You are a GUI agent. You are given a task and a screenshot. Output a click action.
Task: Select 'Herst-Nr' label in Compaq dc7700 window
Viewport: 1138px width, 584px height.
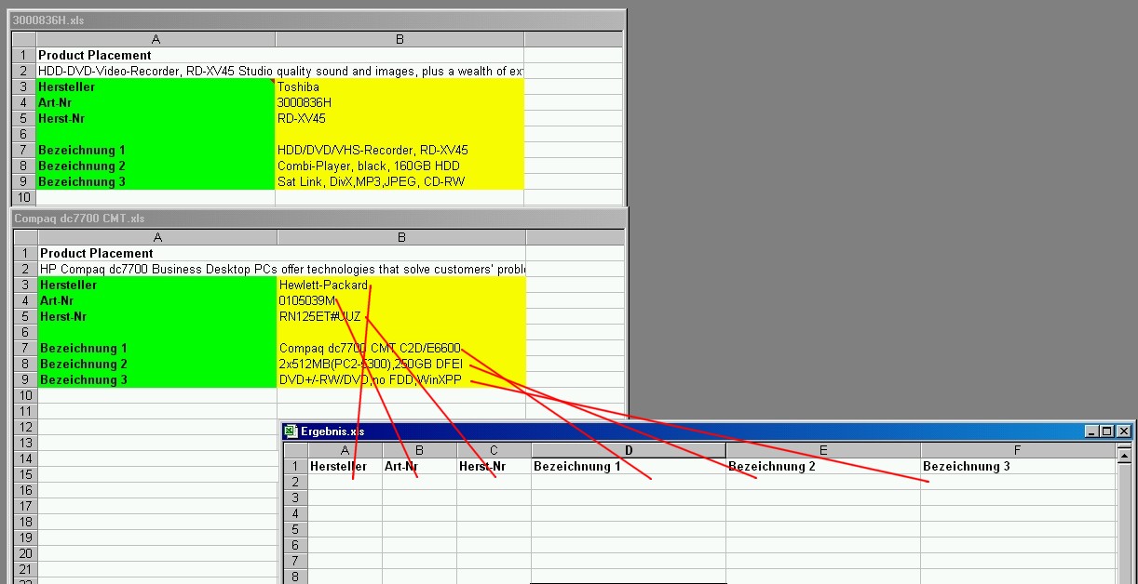click(x=157, y=317)
